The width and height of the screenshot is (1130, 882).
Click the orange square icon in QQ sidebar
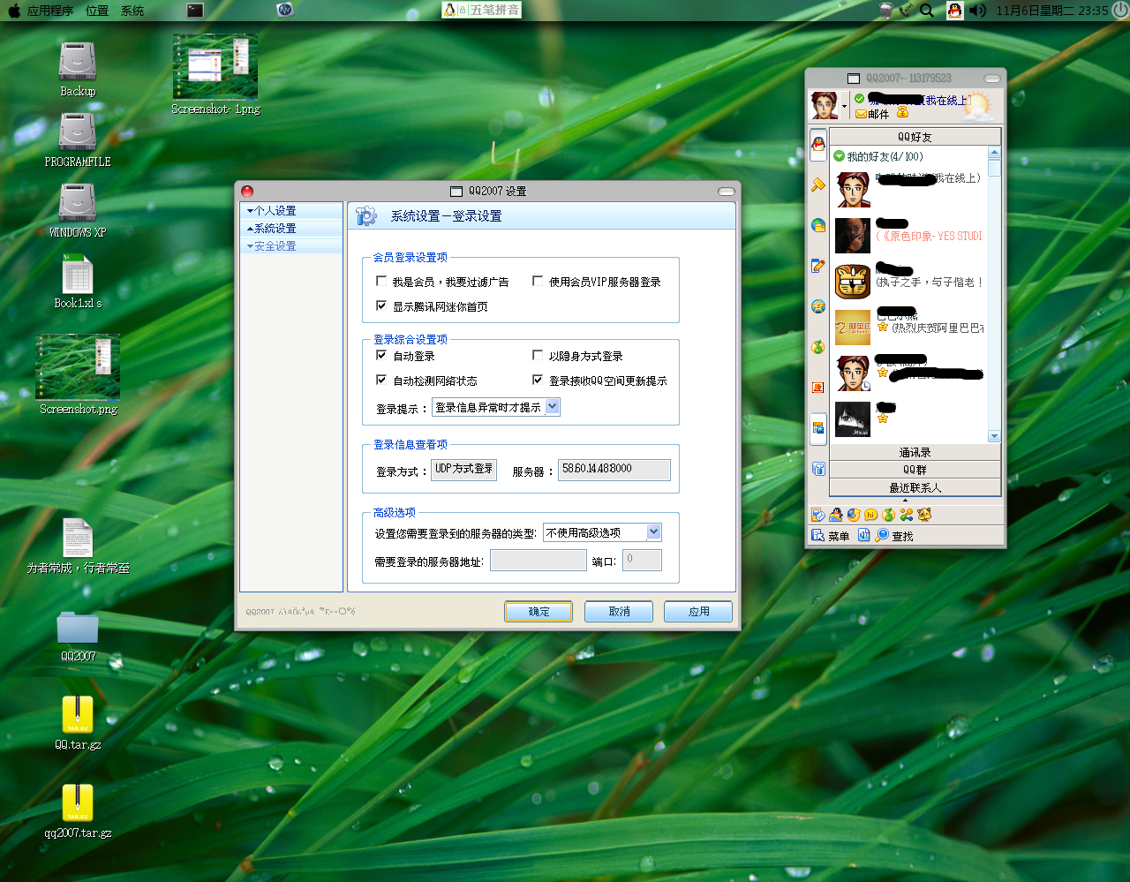pos(818,388)
